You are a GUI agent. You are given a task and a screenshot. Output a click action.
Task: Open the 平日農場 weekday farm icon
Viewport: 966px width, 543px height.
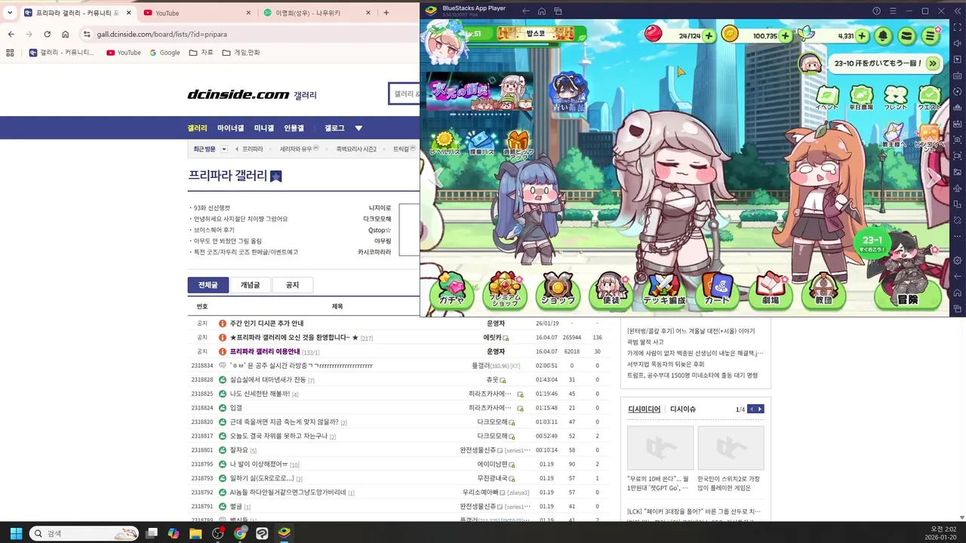[x=861, y=99]
